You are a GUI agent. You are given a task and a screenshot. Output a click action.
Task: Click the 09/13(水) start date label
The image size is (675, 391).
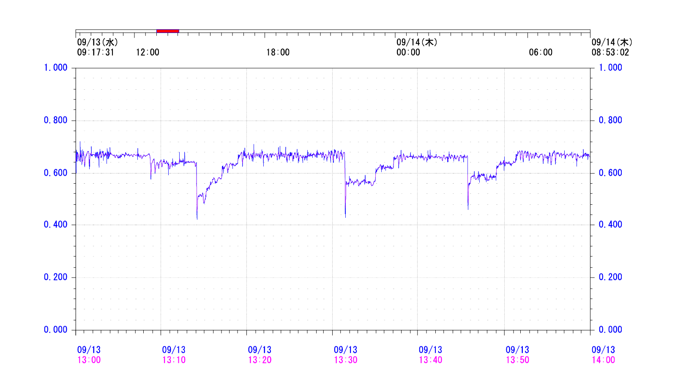[98, 42]
